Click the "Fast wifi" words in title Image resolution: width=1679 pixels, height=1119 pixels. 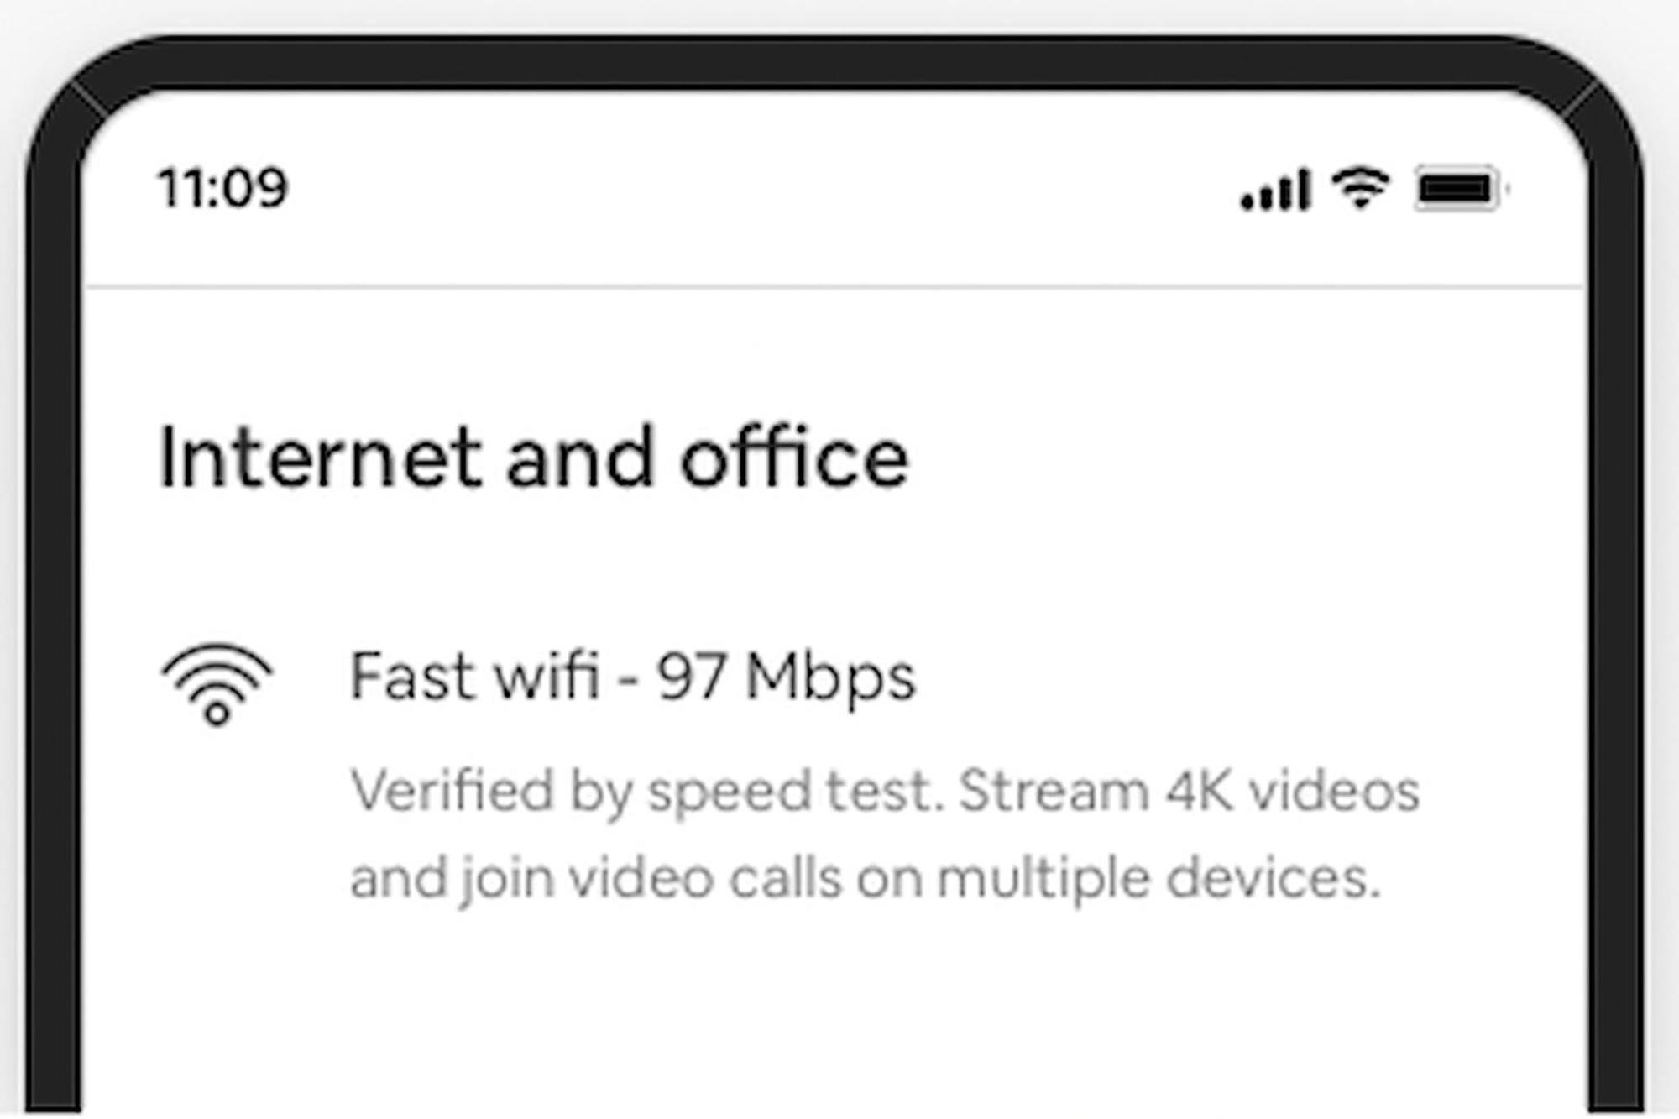(x=474, y=677)
